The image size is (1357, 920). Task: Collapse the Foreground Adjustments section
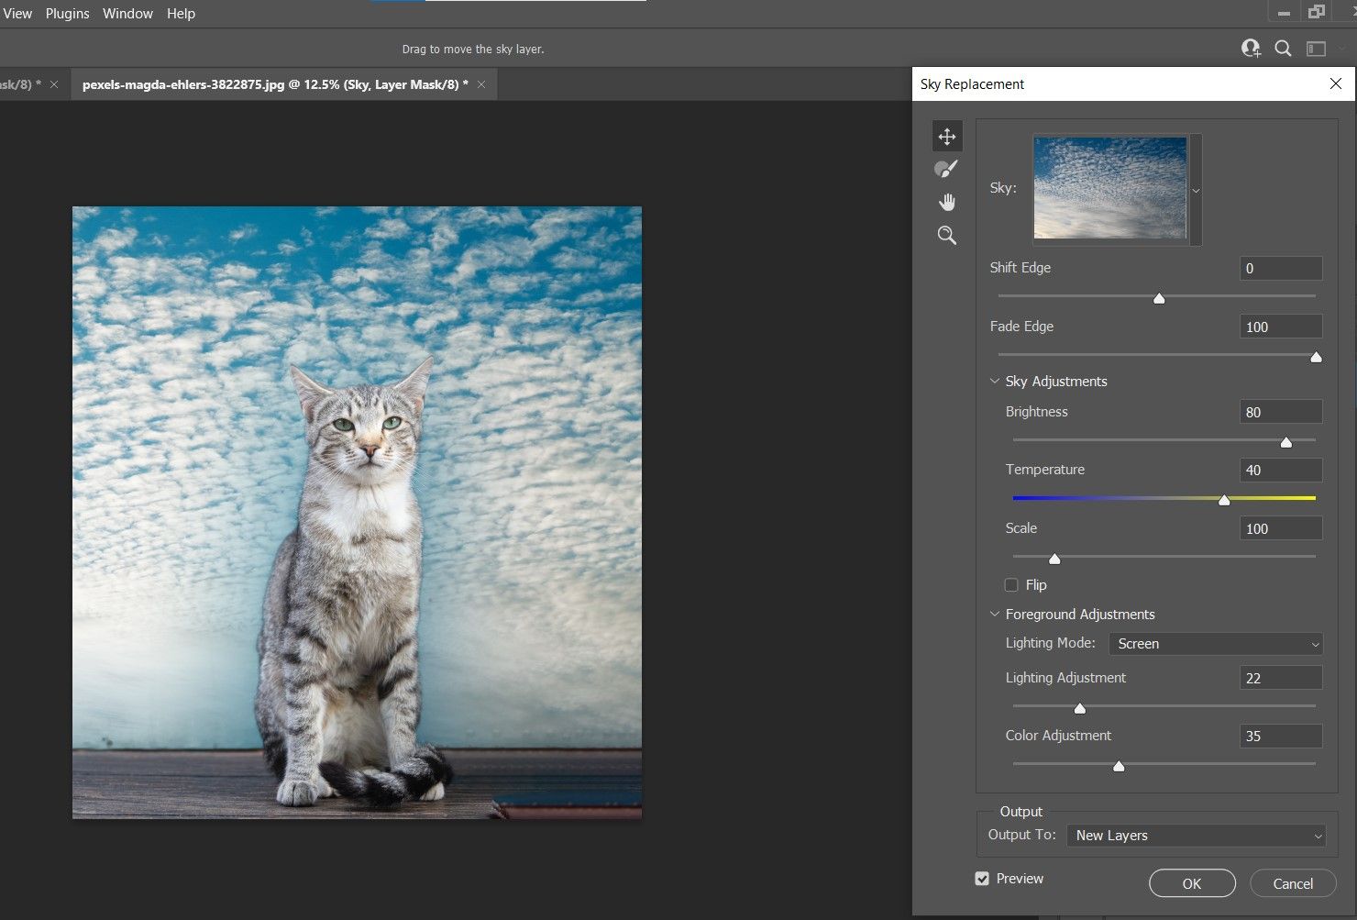tap(995, 615)
